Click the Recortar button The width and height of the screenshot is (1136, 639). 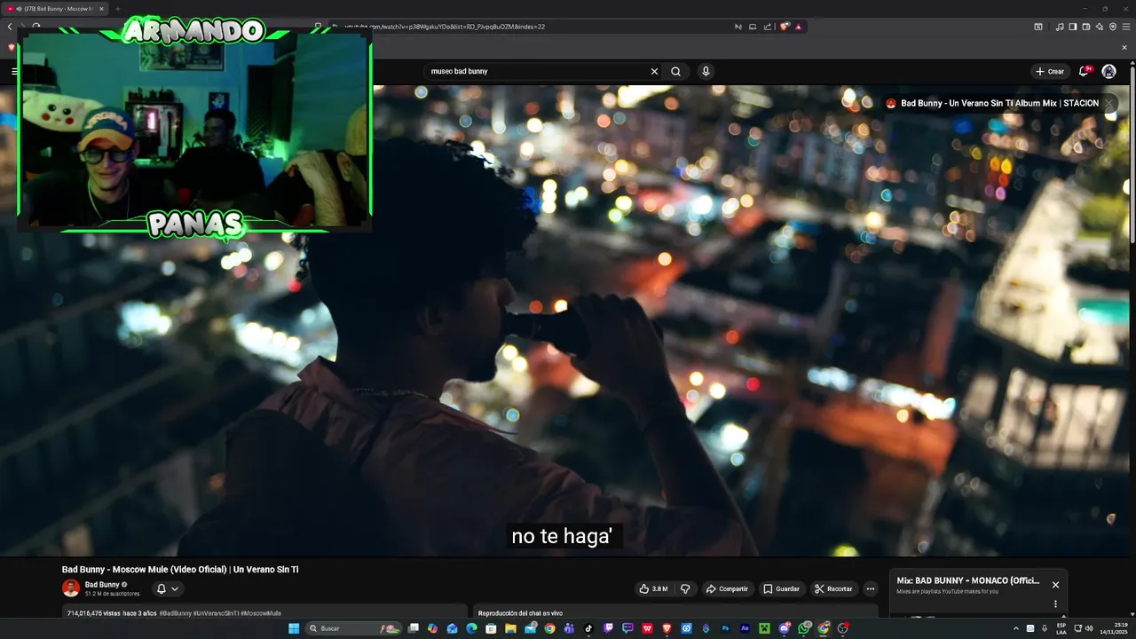click(833, 588)
